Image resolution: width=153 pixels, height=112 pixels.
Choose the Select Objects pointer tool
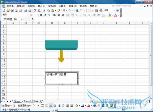tap(14, 106)
